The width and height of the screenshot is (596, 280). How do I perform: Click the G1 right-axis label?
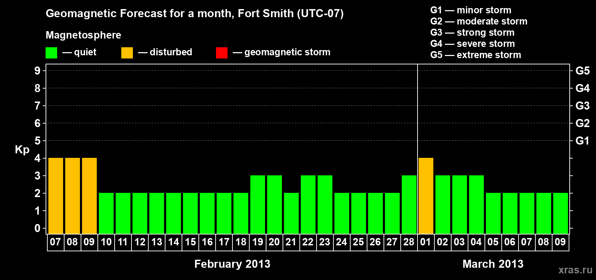[x=583, y=141]
